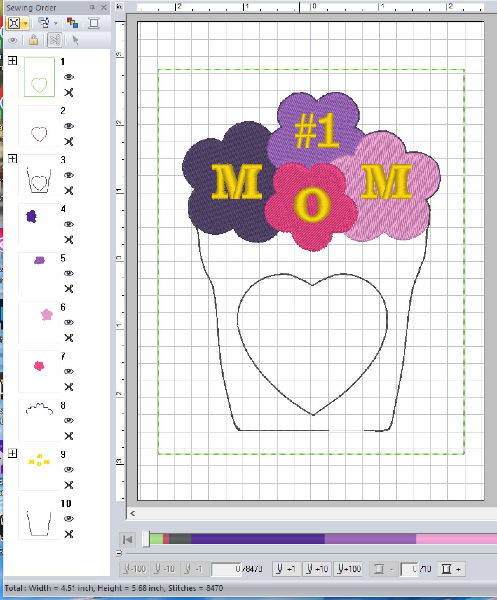This screenshot has width=497, height=600.
Task: Open the frame zoom tool dropdown arrow
Action: (x=25, y=23)
